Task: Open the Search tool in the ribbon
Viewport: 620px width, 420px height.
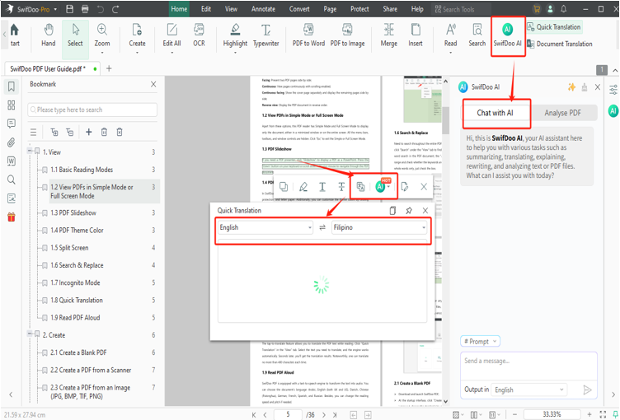Action: pos(477,35)
